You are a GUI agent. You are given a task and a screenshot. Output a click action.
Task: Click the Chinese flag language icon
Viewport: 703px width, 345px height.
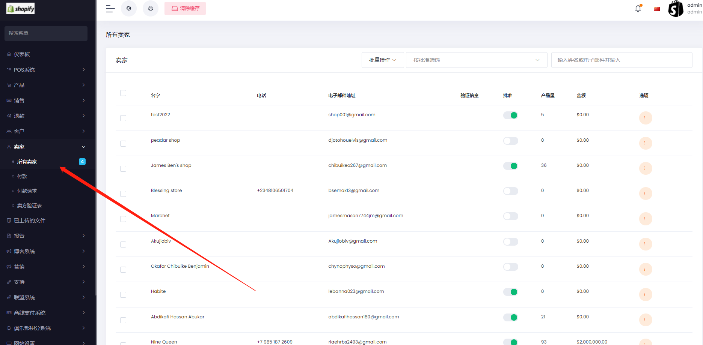[657, 9]
